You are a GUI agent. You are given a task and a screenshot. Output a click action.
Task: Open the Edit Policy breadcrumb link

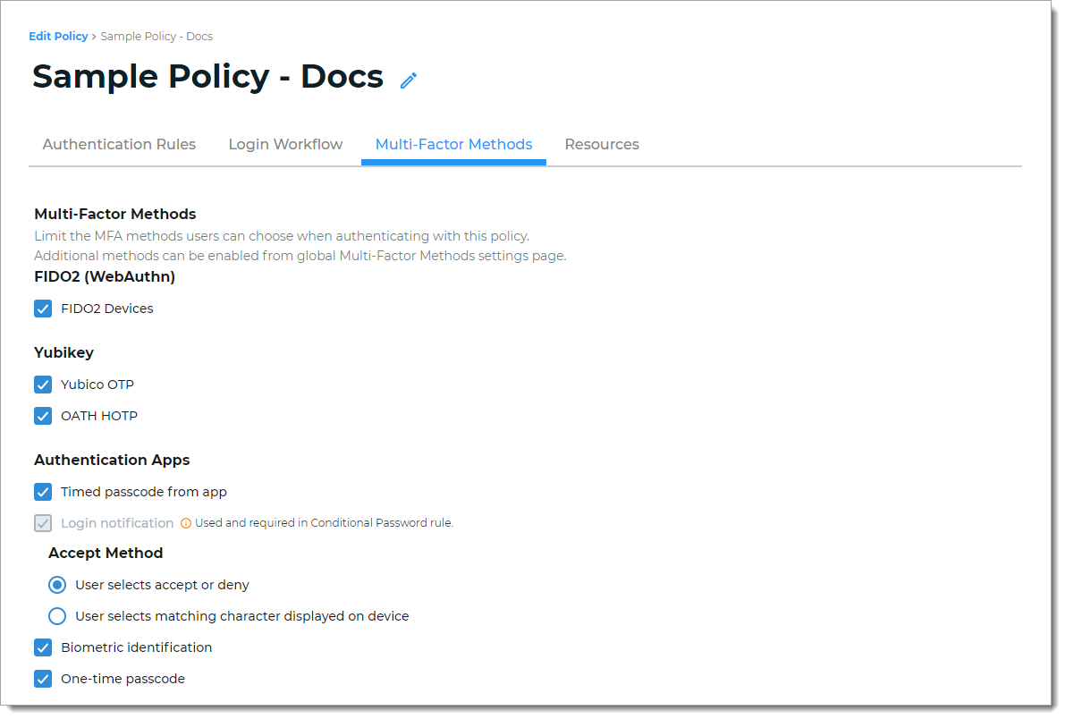point(57,36)
